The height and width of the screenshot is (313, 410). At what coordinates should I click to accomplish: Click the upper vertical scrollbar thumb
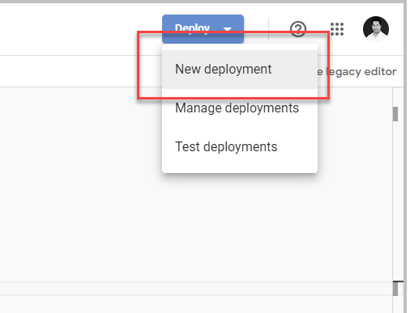pos(395,114)
